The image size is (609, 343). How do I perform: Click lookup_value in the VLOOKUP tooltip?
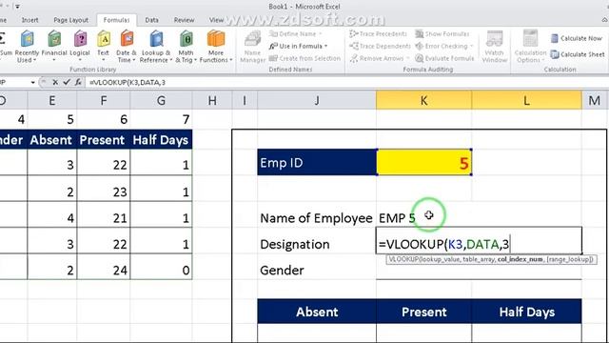tap(433, 259)
